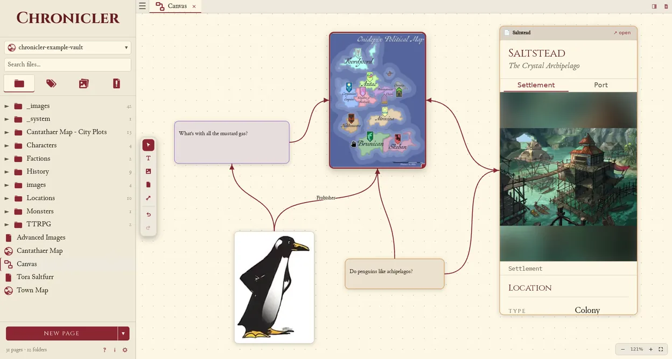Click the New Page button
The width and height of the screenshot is (672, 359).
click(x=61, y=333)
